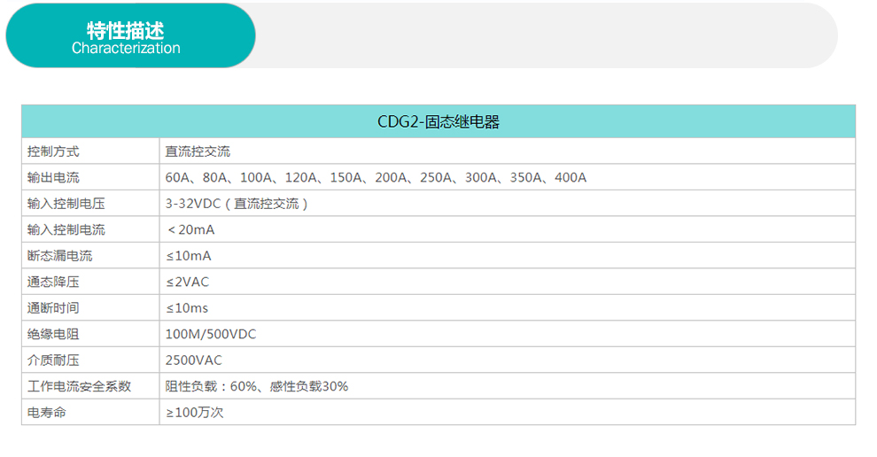The width and height of the screenshot is (877, 457).
Task: Select the 3-32VDC value cell
Action: (x=236, y=204)
